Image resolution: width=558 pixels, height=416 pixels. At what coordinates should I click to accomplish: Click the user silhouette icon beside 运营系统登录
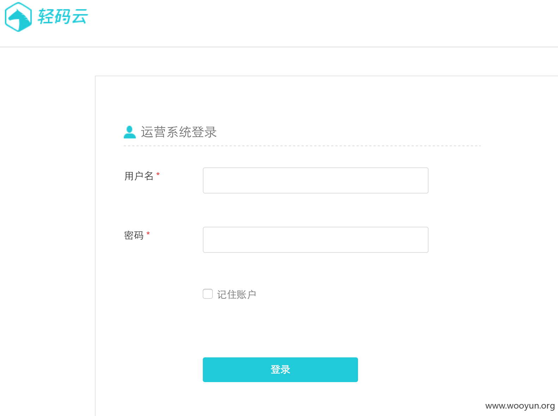(130, 132)
